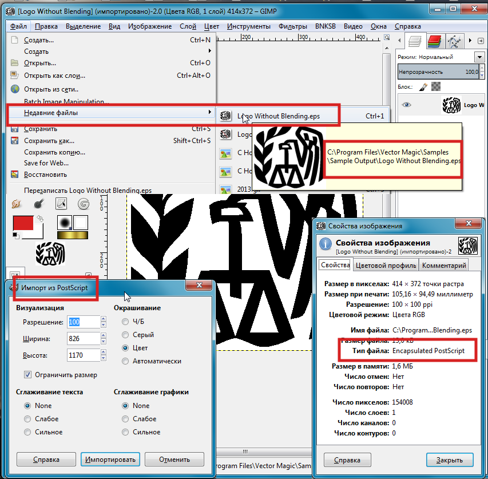Click the Импортировать button
Screen dimensions: 488x479
[x=110, y=460]
